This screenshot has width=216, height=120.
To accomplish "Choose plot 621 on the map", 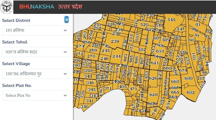I will pyautogui.click(x=155, y=63).
